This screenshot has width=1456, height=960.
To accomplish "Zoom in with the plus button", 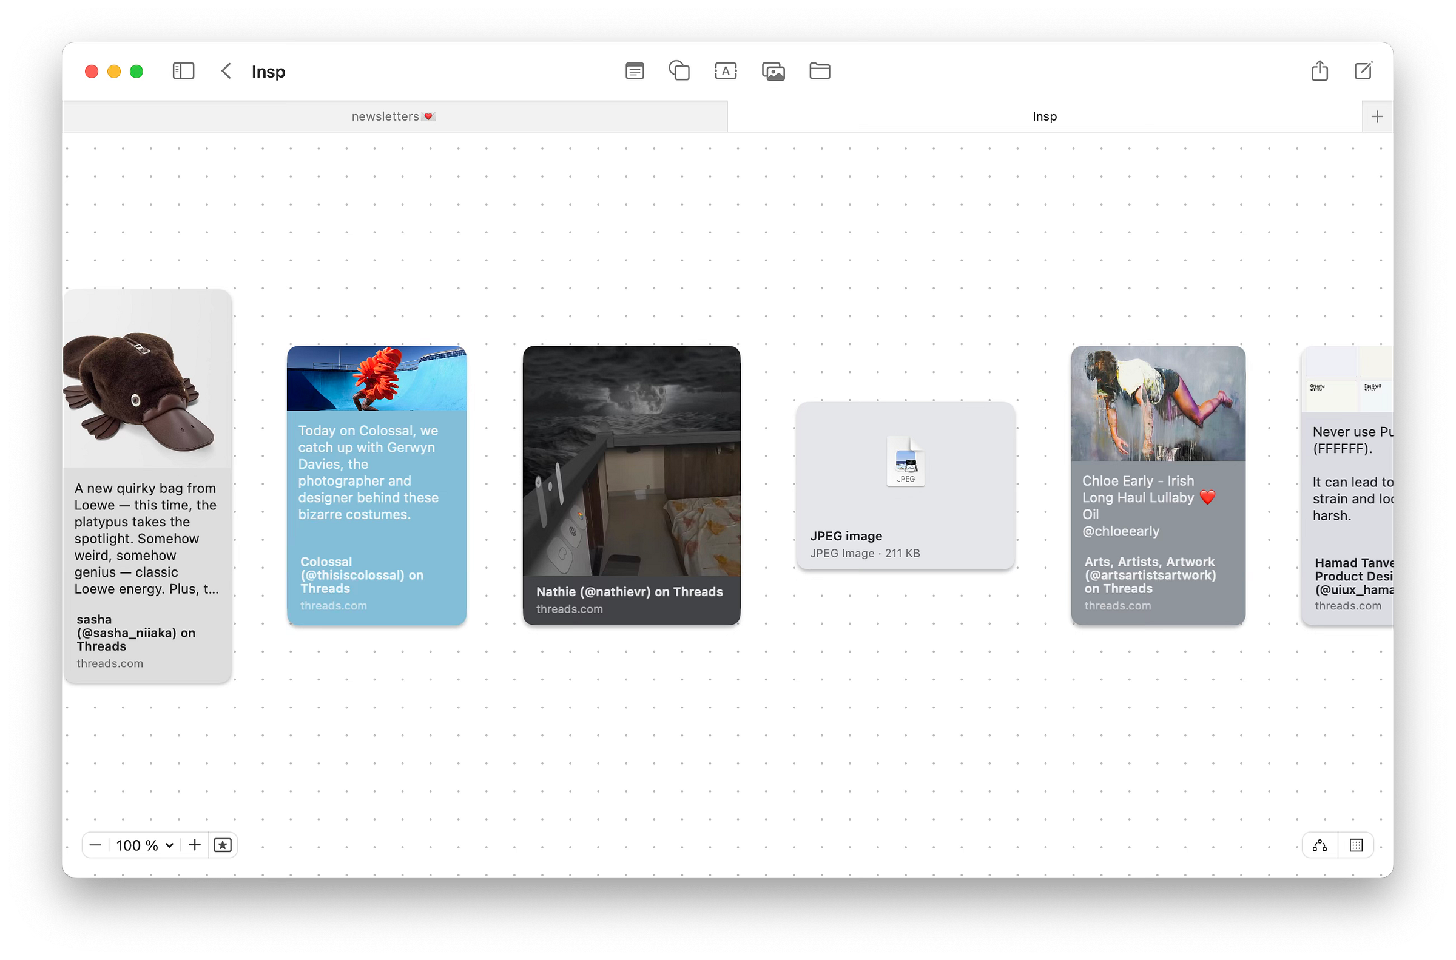I will pyautogui.click(x=195, y=845).
